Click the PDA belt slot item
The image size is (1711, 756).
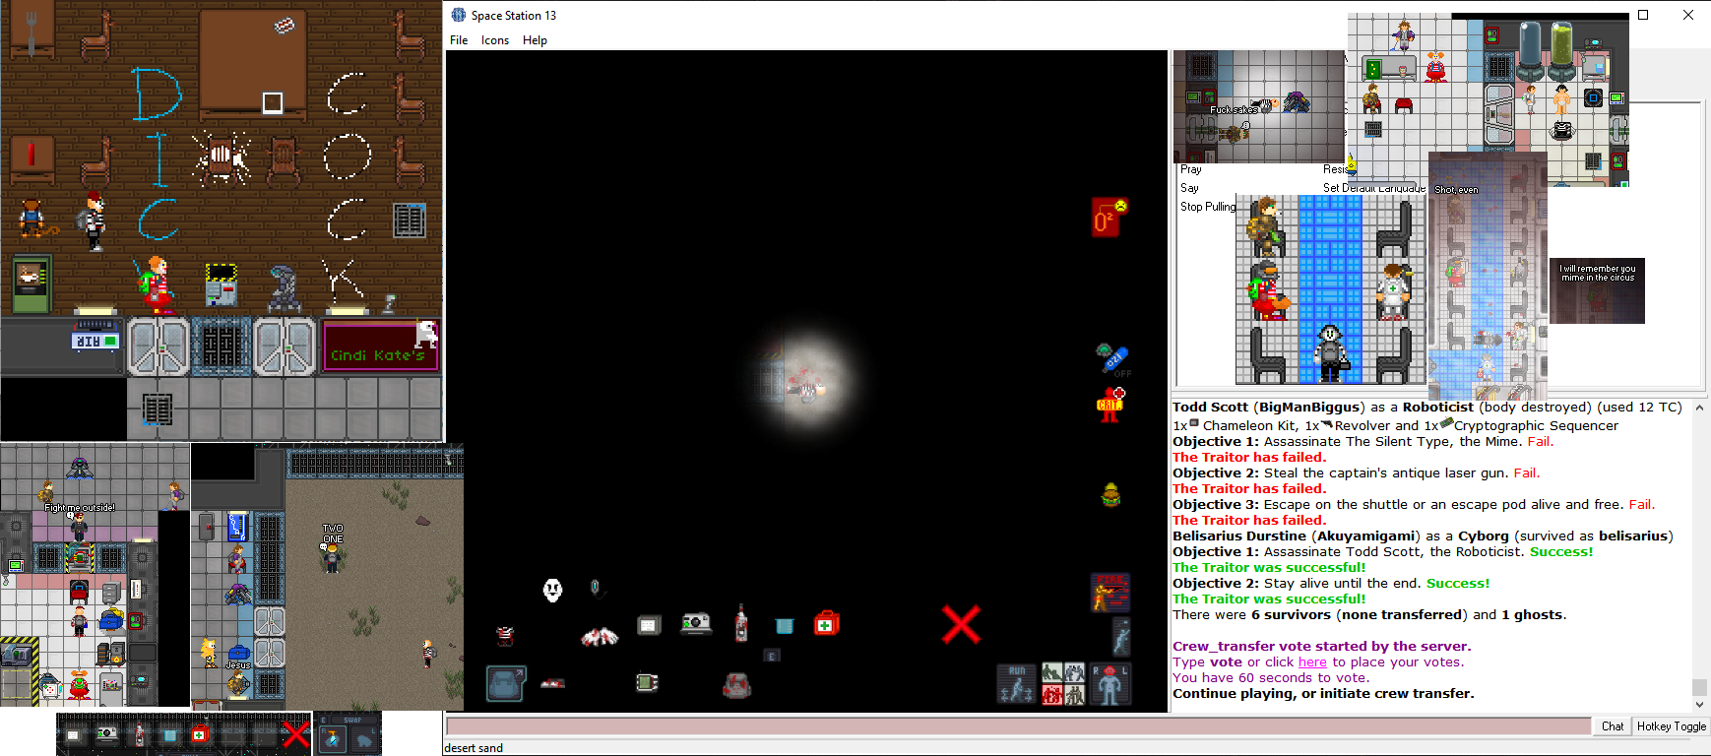[x=647, y=682]
